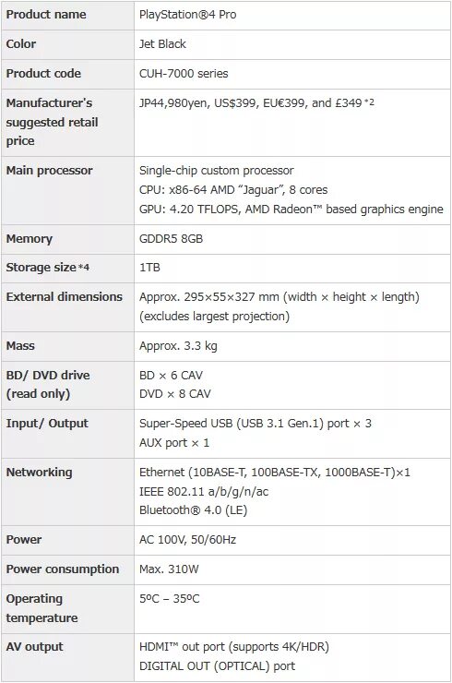
Task: Click the GPU 4.20 TFLOPS line
Action: (x=291, y=210)
